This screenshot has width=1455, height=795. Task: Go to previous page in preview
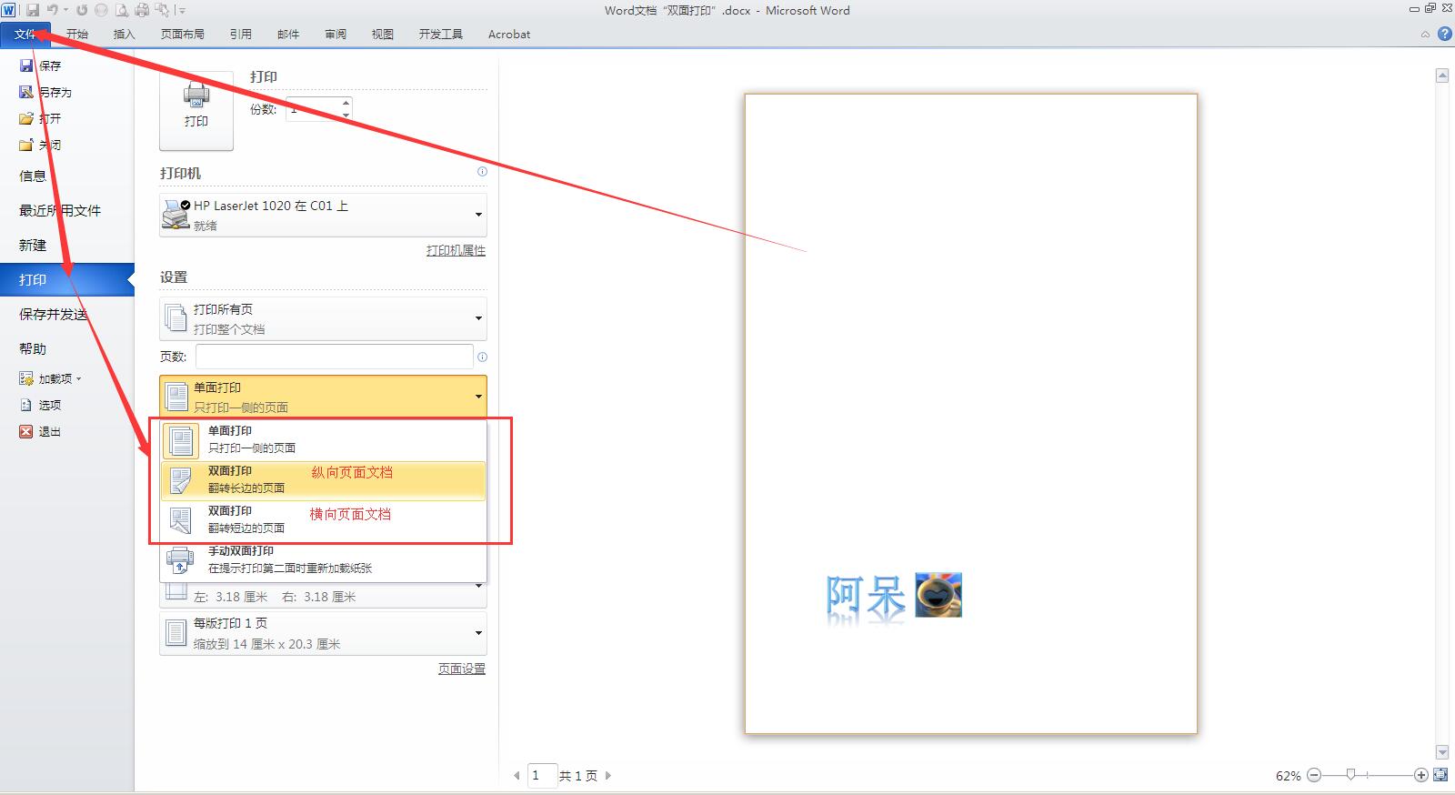517,776
